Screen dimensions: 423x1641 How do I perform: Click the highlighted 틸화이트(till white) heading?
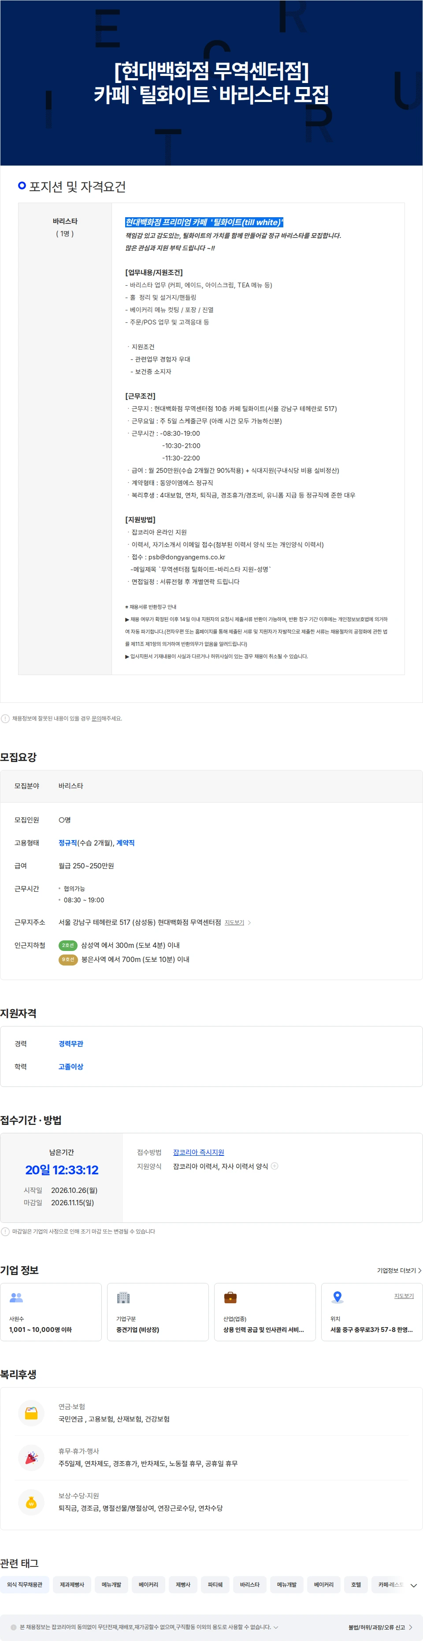pos(204,223)
